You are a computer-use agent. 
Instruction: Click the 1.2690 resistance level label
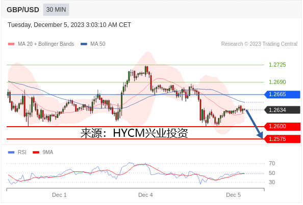[277, 82]
